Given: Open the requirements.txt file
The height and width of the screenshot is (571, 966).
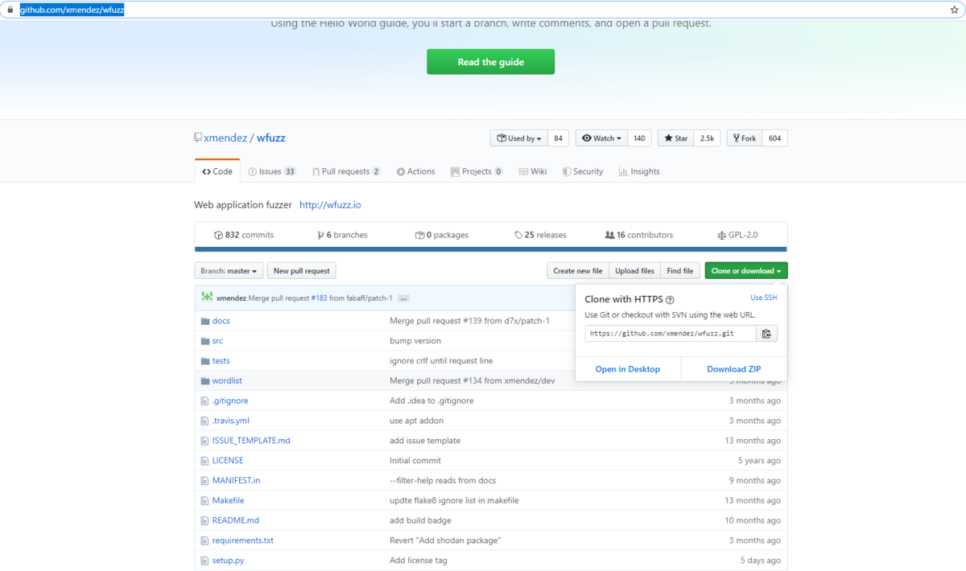Looking at the screenshot, I should click(243, 540).
